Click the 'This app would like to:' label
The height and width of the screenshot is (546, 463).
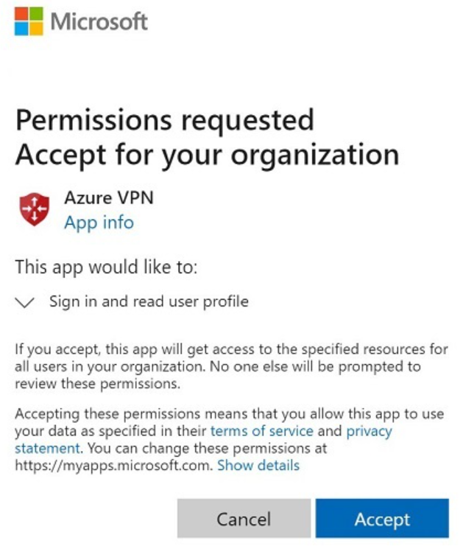pos(106,267)
